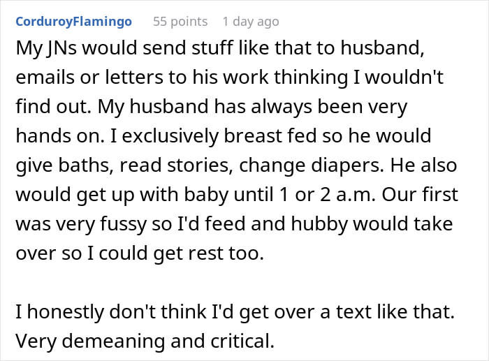Click the 55 points score
Image resolution: width=489 pixels, height=361 pixels.
[180, 22]
